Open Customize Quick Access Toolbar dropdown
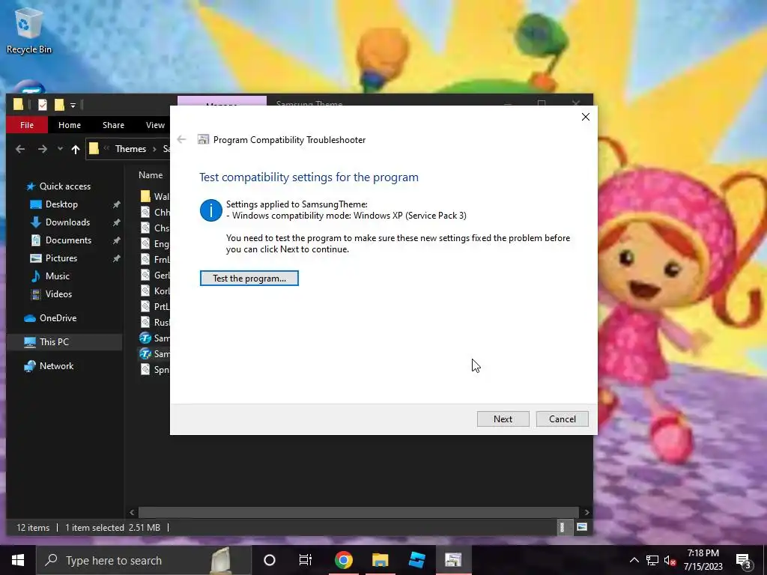Screen dimensions: 767x575 point(73,105)
